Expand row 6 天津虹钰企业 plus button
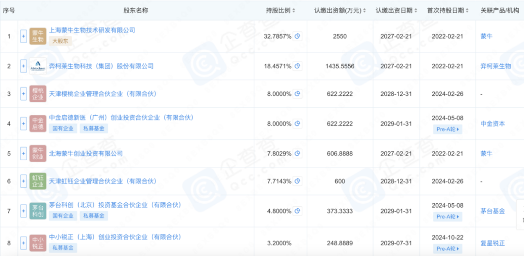The height and width of the screenshot is (256, 524). coord(23,181)
